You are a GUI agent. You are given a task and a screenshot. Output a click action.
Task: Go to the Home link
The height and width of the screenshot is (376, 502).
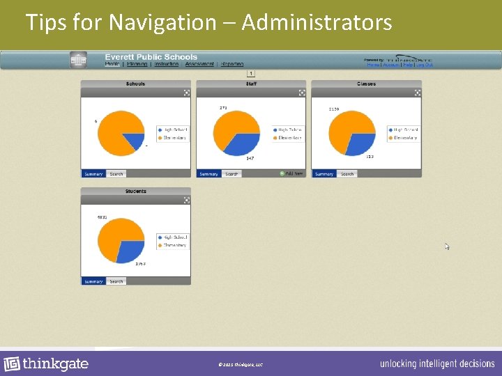point(373,65)
